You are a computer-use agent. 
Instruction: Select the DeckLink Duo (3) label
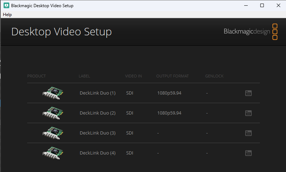(x=98, y=133)
